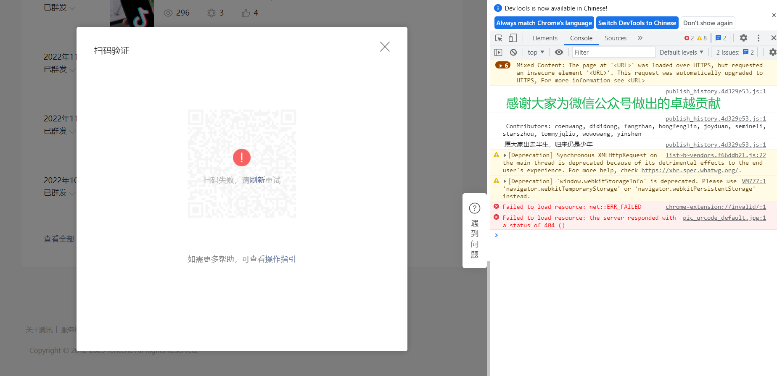Expand the webkitStorageInfo deprecation warning

tap(505, 181)
